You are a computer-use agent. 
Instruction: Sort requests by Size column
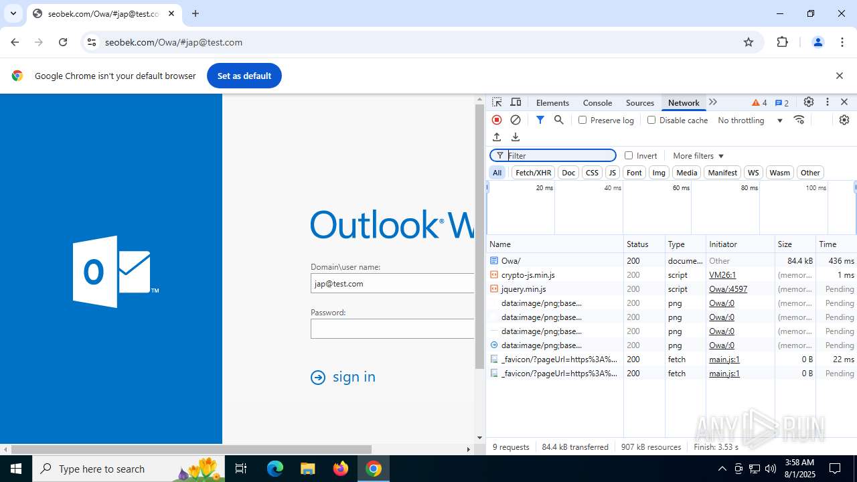pyautogui.click(x=795, y=244)
